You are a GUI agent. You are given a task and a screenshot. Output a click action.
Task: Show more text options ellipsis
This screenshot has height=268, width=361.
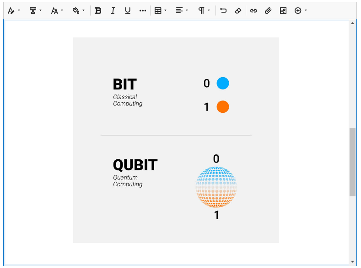(143, 11)
